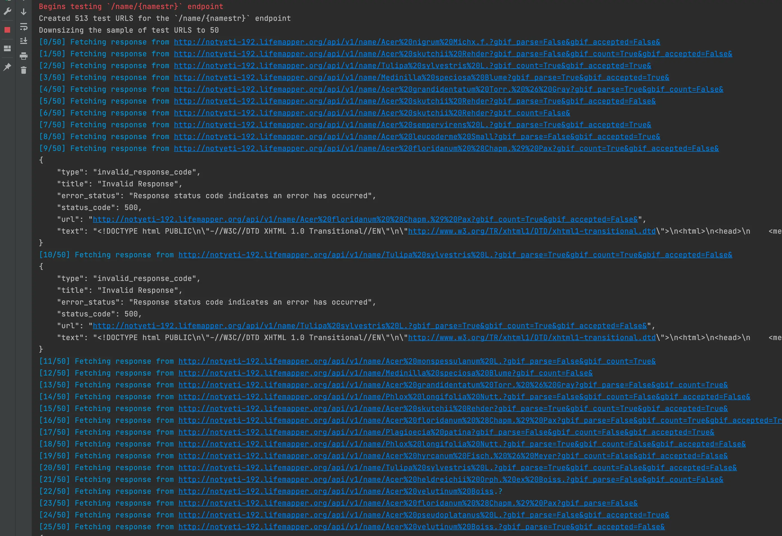Open the [3/50] Medinilla speciosa Blume URL
Screen dimensions: 782x536
[x=421, y=77]
